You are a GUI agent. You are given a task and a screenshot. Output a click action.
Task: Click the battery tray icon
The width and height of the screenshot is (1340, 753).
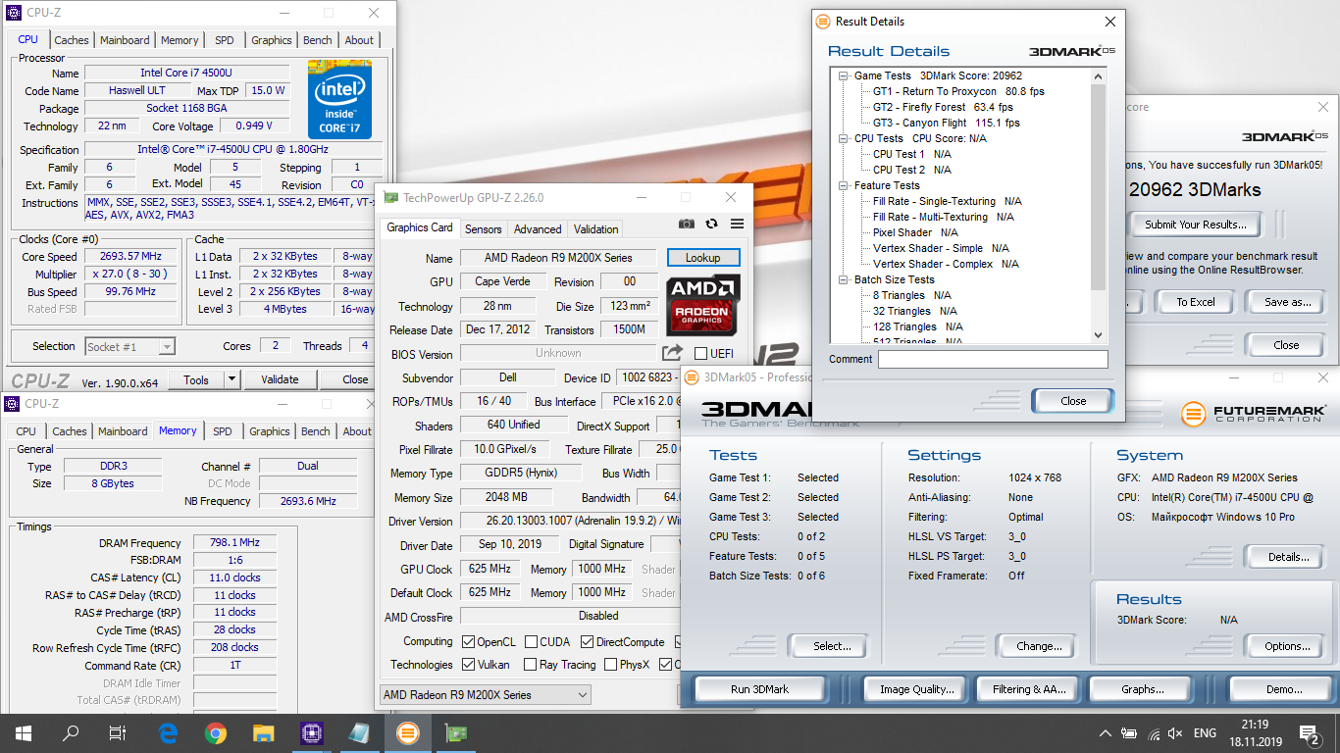[x=1130, y=732]
